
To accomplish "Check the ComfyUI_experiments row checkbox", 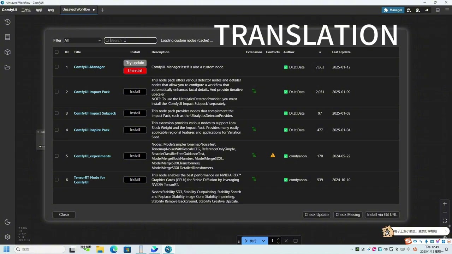I will point(56,156).
